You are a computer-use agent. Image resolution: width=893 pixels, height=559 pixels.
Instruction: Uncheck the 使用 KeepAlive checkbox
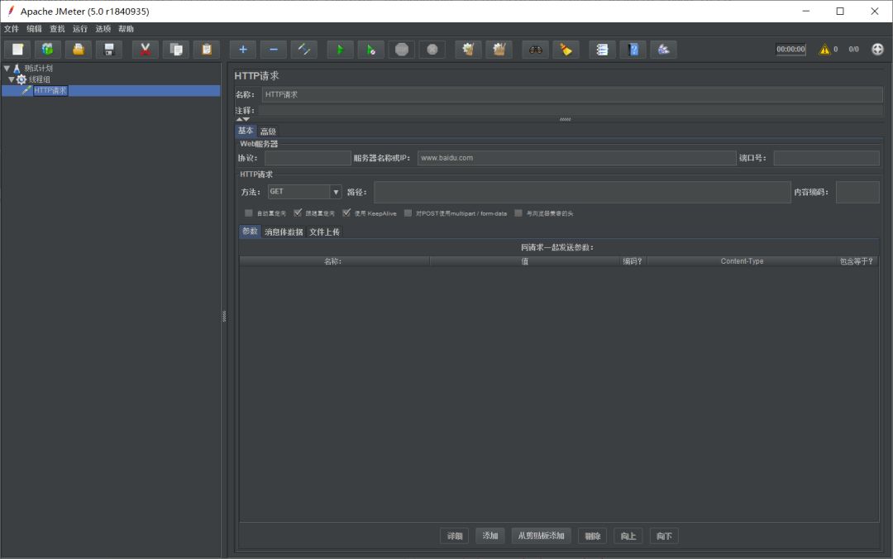point(346,213)
